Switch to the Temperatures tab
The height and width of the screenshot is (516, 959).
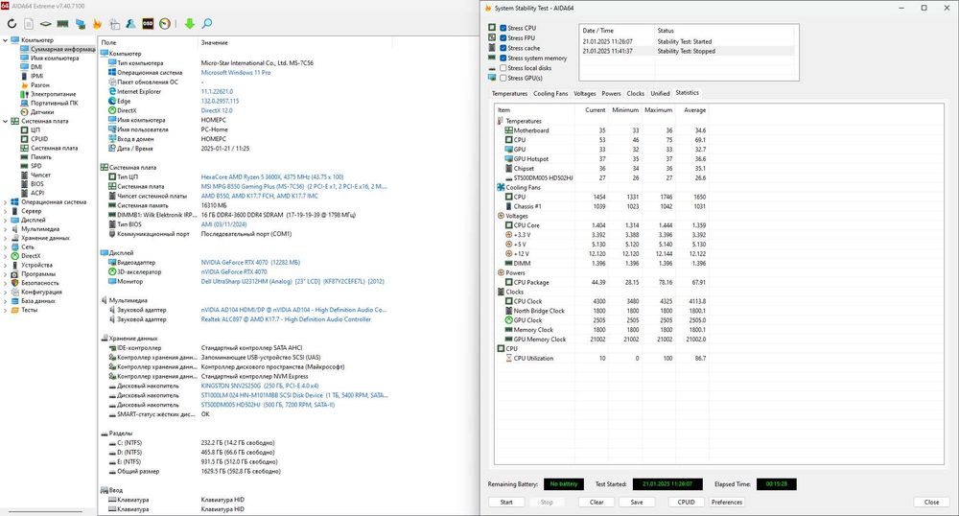coord(509,94)
